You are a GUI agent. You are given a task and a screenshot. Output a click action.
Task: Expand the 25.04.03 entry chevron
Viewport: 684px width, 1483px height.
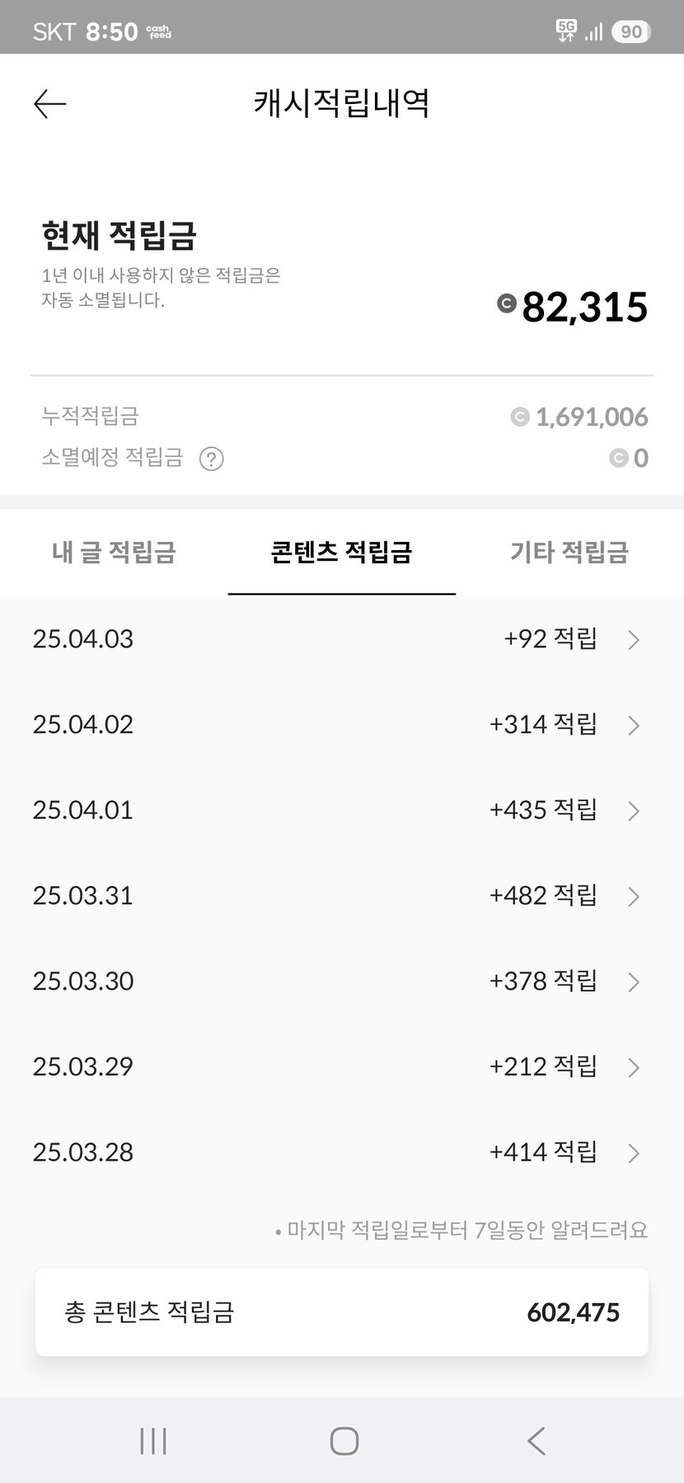pos(633,640)
